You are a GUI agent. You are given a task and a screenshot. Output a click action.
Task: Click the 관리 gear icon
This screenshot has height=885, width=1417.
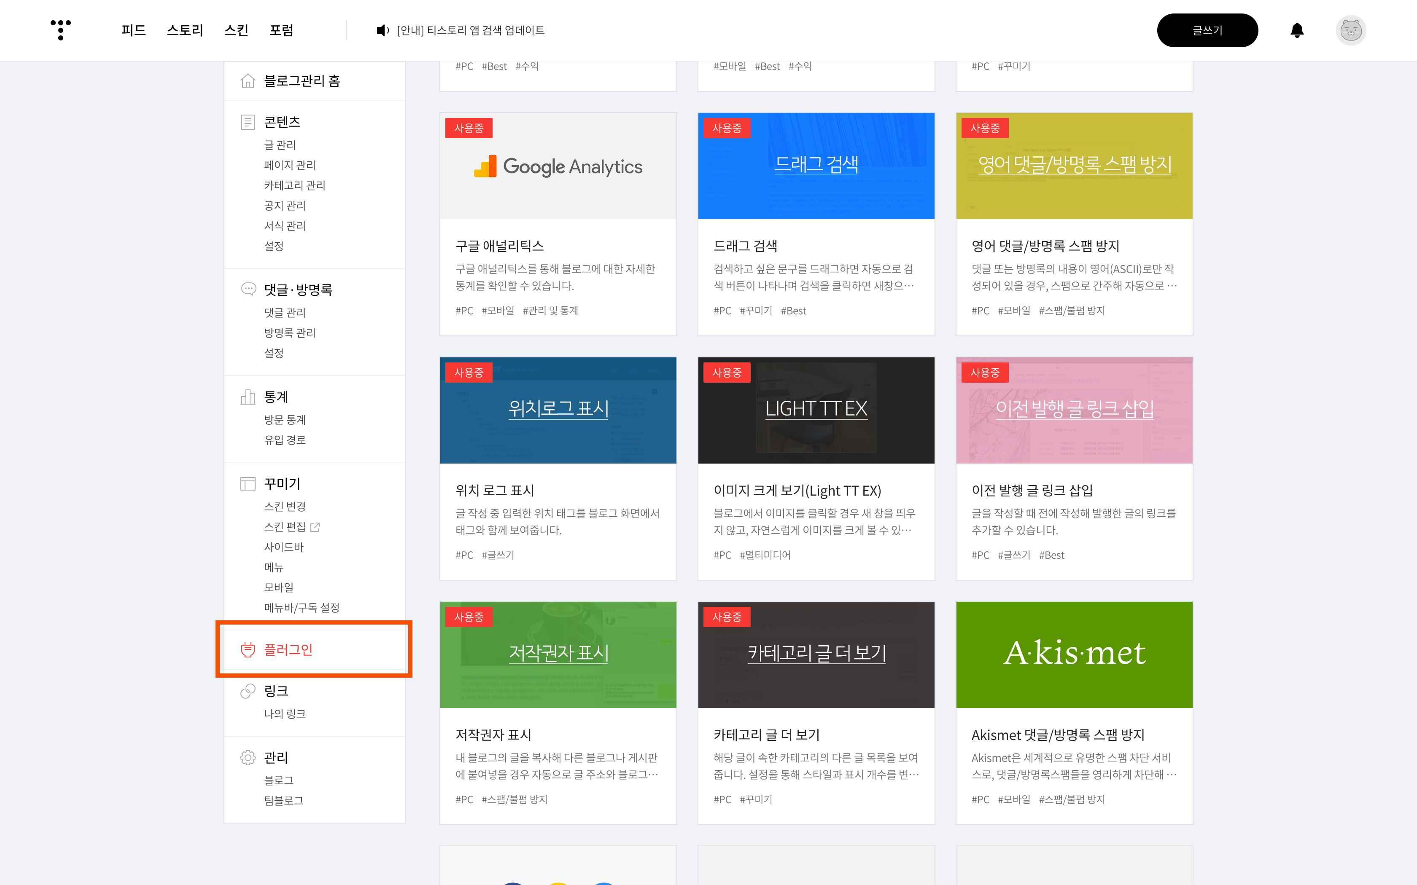[x=248, y=757]
